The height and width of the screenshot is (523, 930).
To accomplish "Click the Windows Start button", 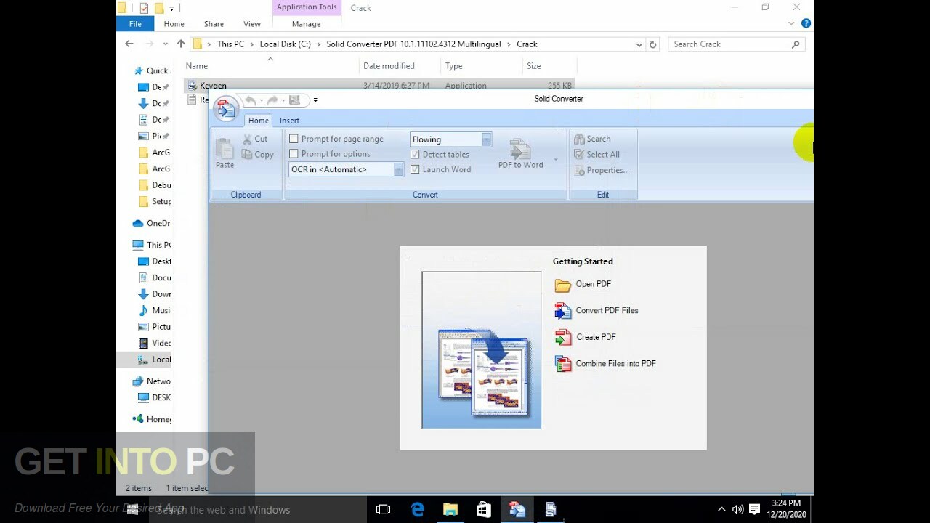I will tap(132, 509).
